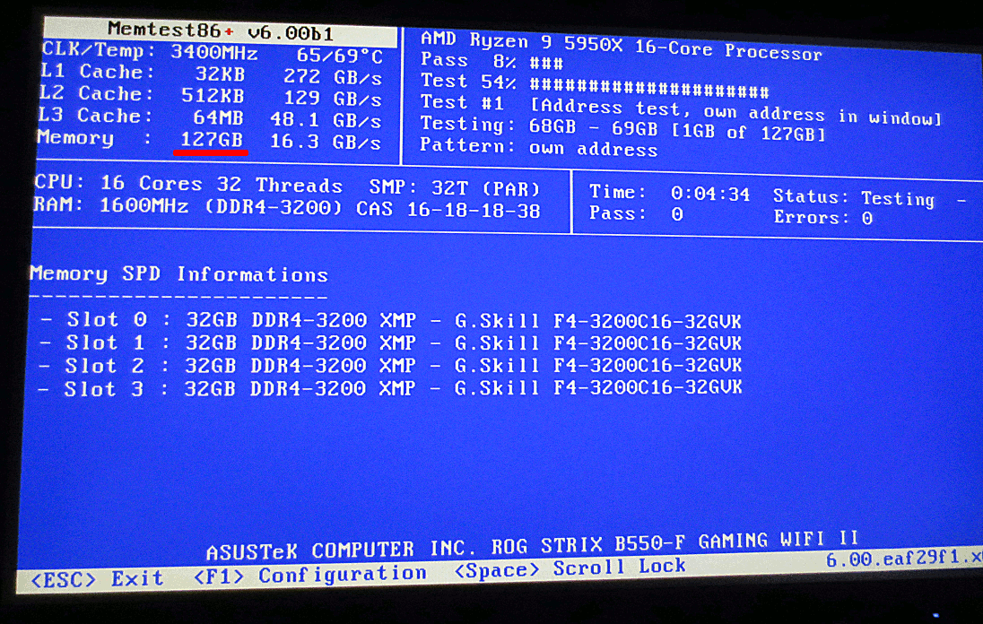Select the L2 Cache 512KB value
The height and width of the screenshot is (624, 983).
(213, 95)
